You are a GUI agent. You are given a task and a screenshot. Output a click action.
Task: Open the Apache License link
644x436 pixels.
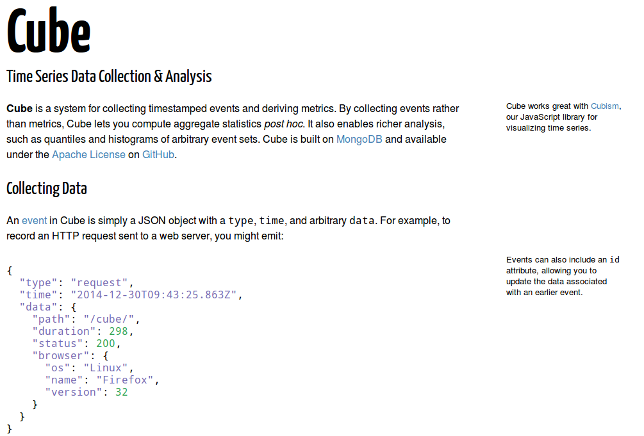[x=88, y=155]
